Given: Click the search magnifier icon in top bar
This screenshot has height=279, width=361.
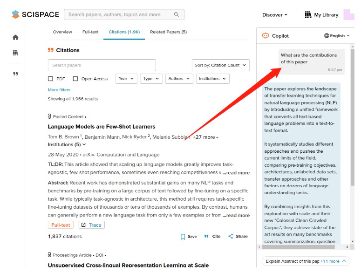Looking at the screenshot, I should pos(177,14).
